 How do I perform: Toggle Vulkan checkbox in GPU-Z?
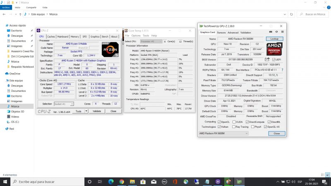tap(219, 127)
